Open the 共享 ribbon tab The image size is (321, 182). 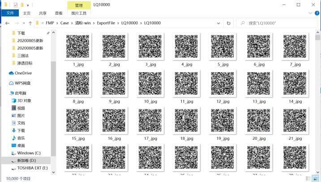click(x=43, y=13)
